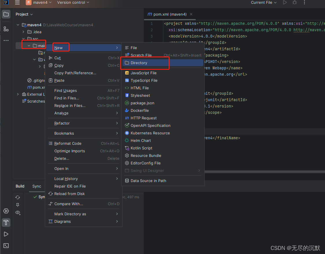This screenshot has height=254, width=325.
Task: Expand the Refactor submenu
Action: [84, 123]
